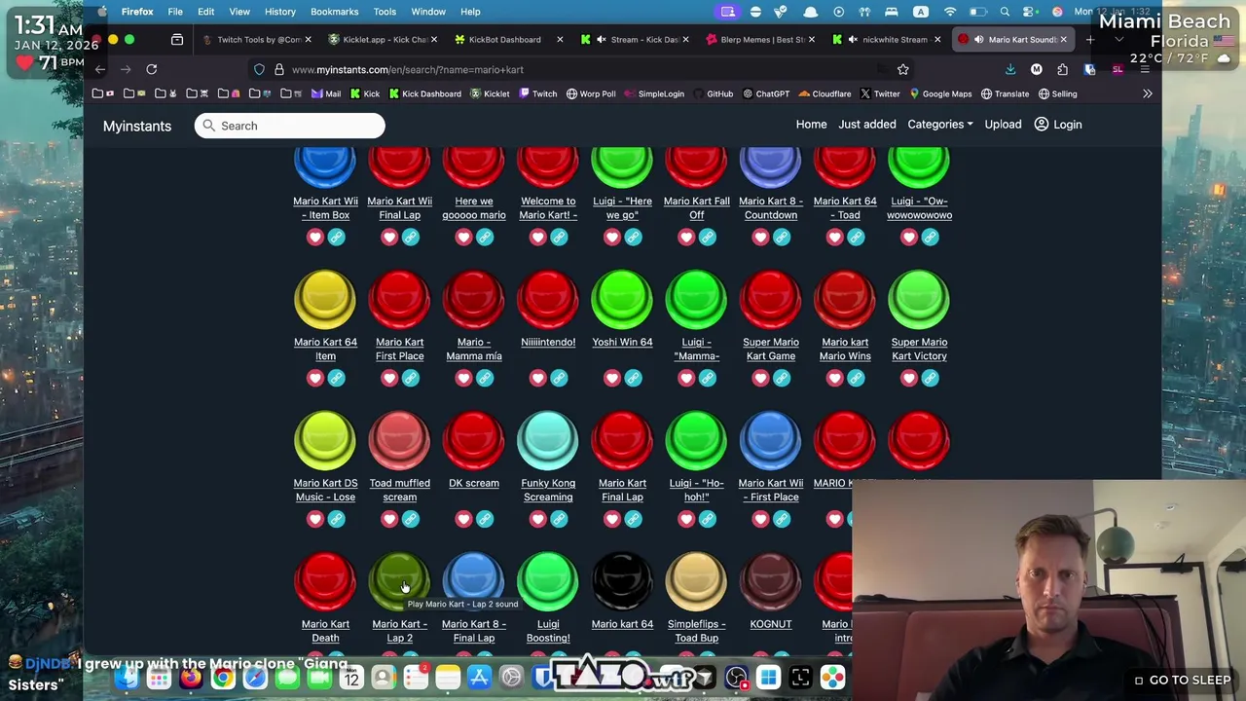Play the Funky Kong Screaming cyan button
Screen dimensions: 1246x701
pos(548,441)
